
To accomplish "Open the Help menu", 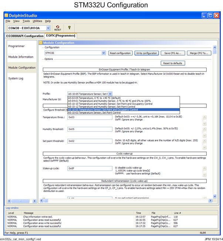I will (48, 21).
